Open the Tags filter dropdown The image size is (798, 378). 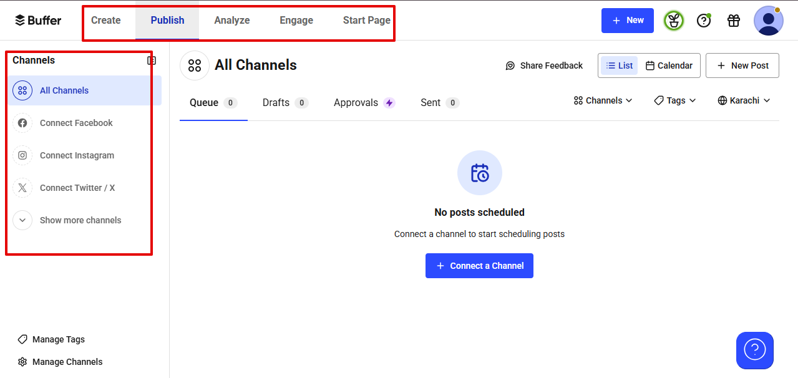pyautogui.click(x=674, y=100)
